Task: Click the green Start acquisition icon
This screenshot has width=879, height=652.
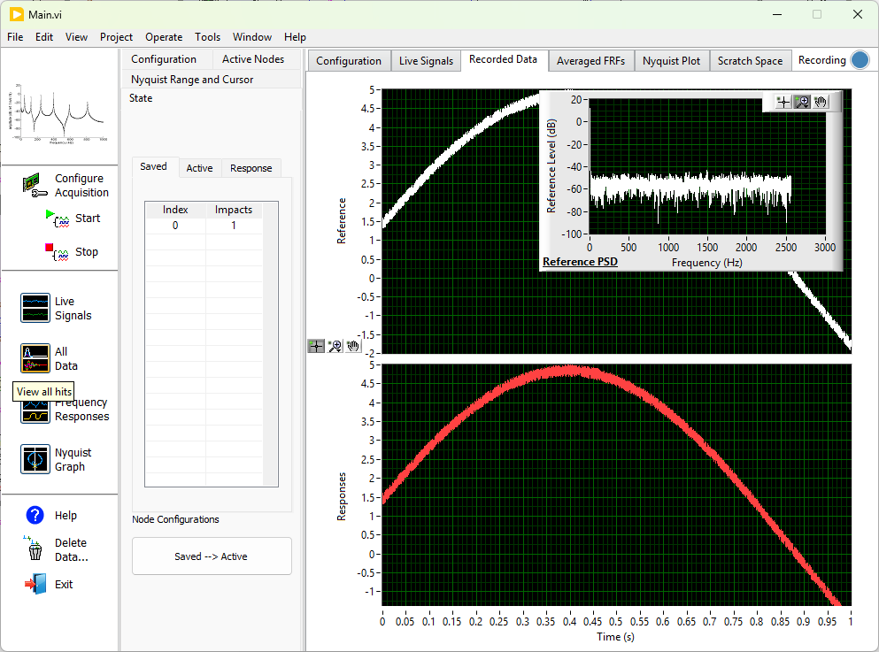Action: click(58, 219)
